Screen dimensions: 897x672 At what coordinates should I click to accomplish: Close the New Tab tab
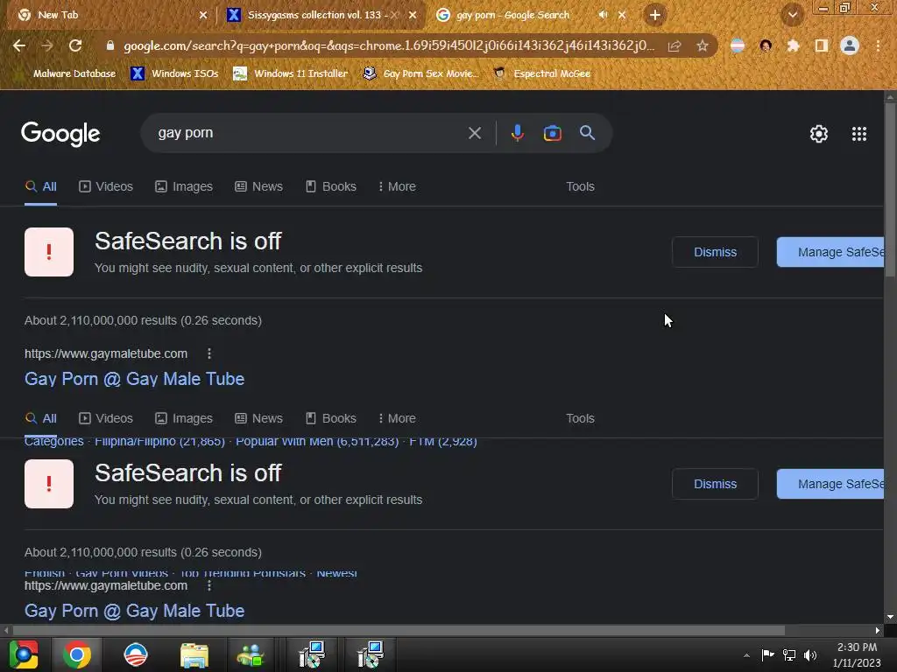(203, 15)
